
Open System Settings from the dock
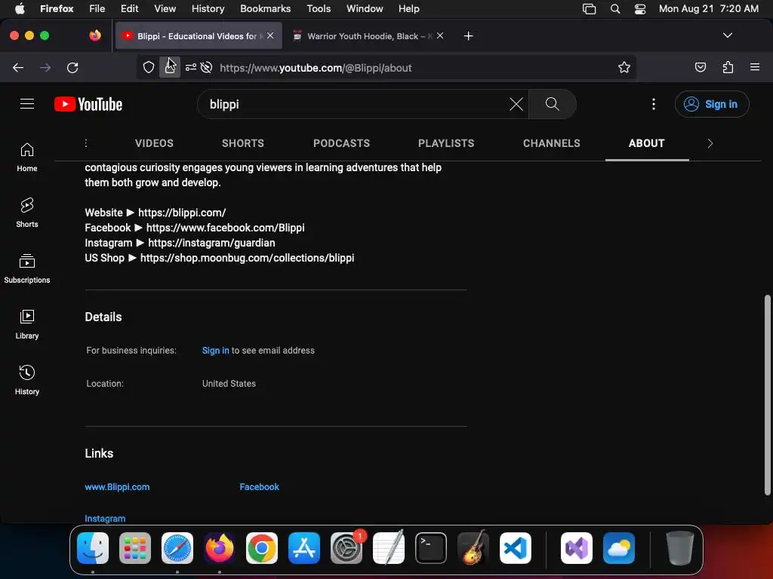(x=346, y=548)
